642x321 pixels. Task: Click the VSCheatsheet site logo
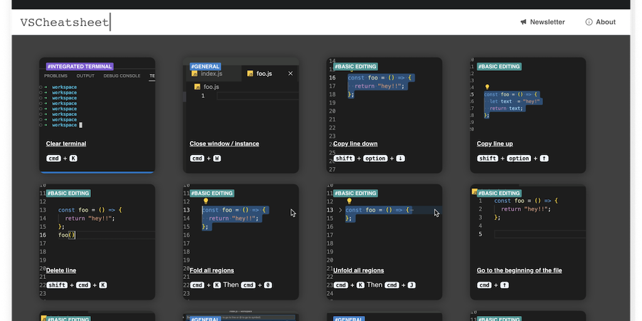click(65, 22)
